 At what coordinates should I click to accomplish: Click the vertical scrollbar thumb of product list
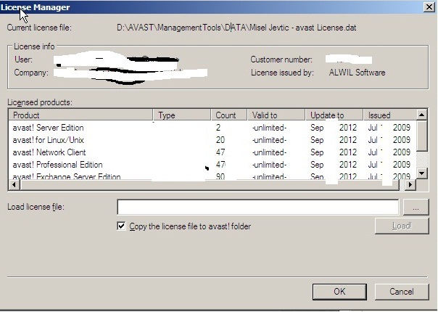point(421,136)
